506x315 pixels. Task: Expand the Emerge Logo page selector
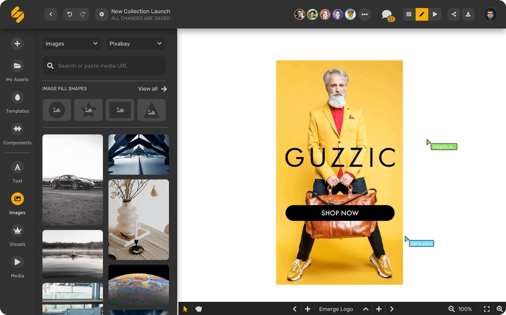pos(365,308)
